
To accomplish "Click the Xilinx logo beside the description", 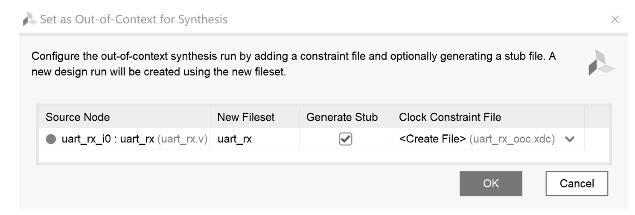I will (601, 63).
